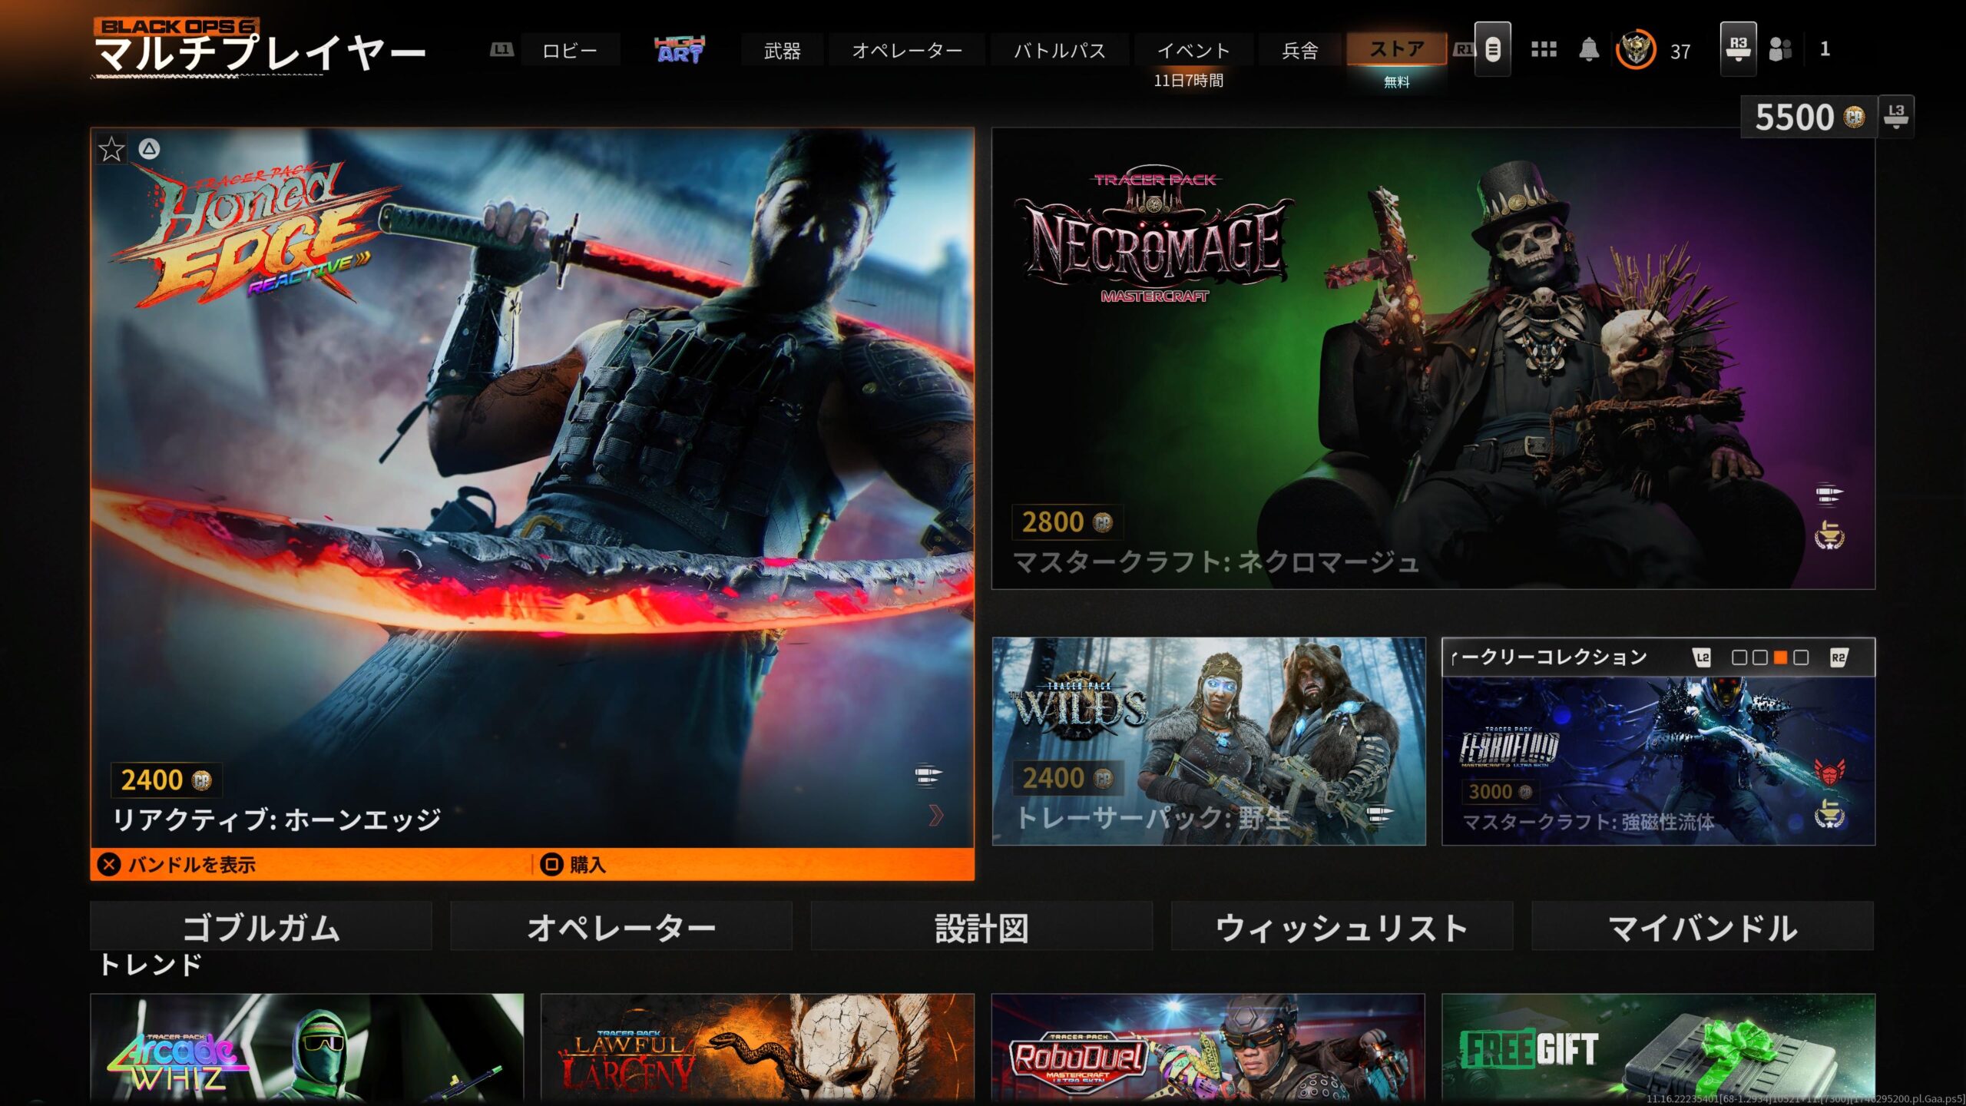Open the ロビー tab
This screenshot has height=1106, width=1966.
[570, 51]
